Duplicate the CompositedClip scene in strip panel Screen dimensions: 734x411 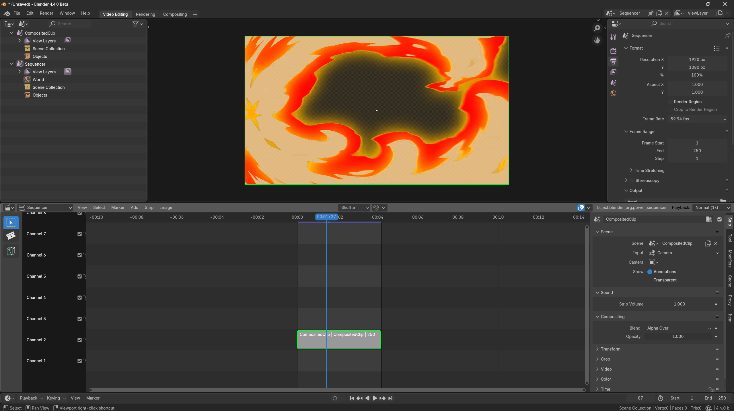(708, 243)
